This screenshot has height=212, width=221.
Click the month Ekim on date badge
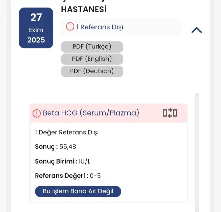[36, 30]
